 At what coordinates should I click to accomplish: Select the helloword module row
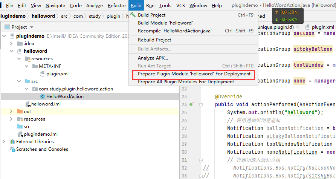90,51
